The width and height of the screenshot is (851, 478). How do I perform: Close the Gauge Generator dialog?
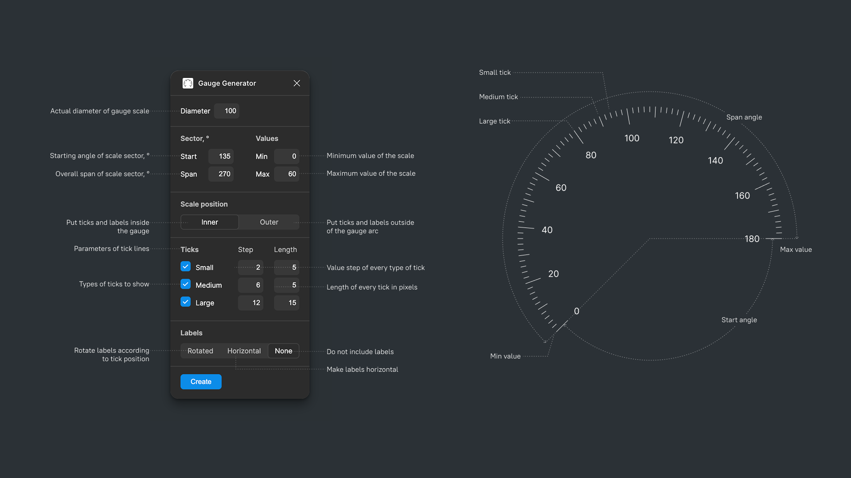pos(297,83)
